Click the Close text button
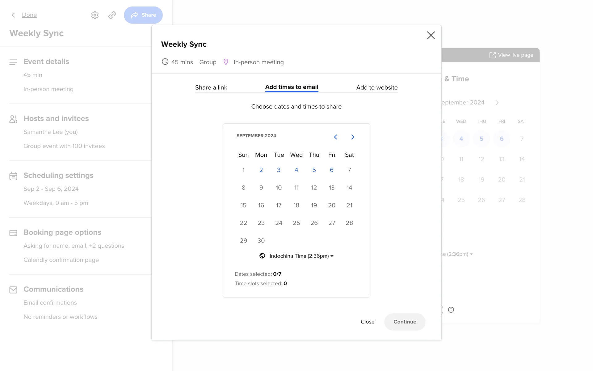This screenshot has height=371, width=593. click(x=367, y=322)
